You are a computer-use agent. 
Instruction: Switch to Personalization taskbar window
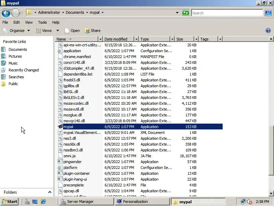click(142, 202)
